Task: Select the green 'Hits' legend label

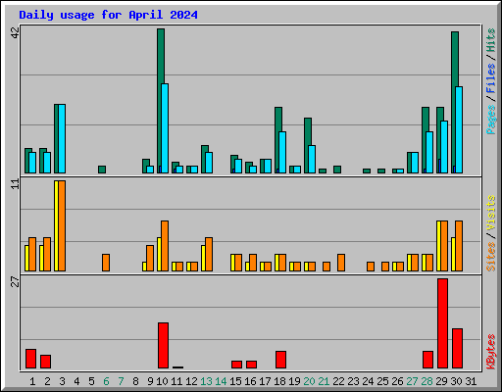Action: click(490, 40)
